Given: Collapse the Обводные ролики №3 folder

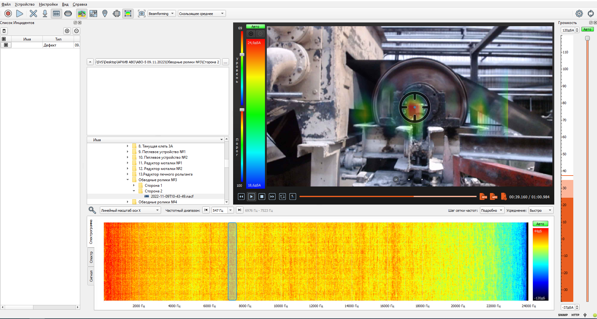Looking at the screenshot, I should click(128, 180).
